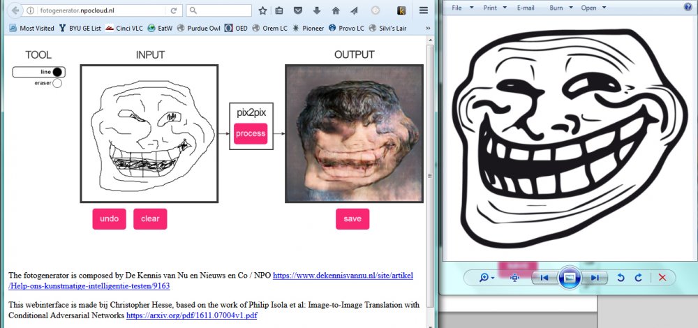Expand the zoom dropdown arrow beside magnifier
This screenshot has width=698, height=328.
(493, 278)
